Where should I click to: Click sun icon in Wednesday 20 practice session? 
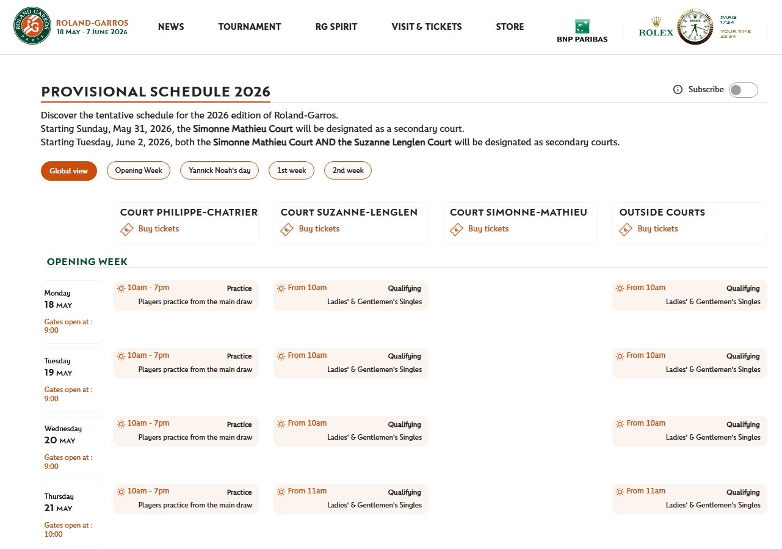[x=121, y=424]
